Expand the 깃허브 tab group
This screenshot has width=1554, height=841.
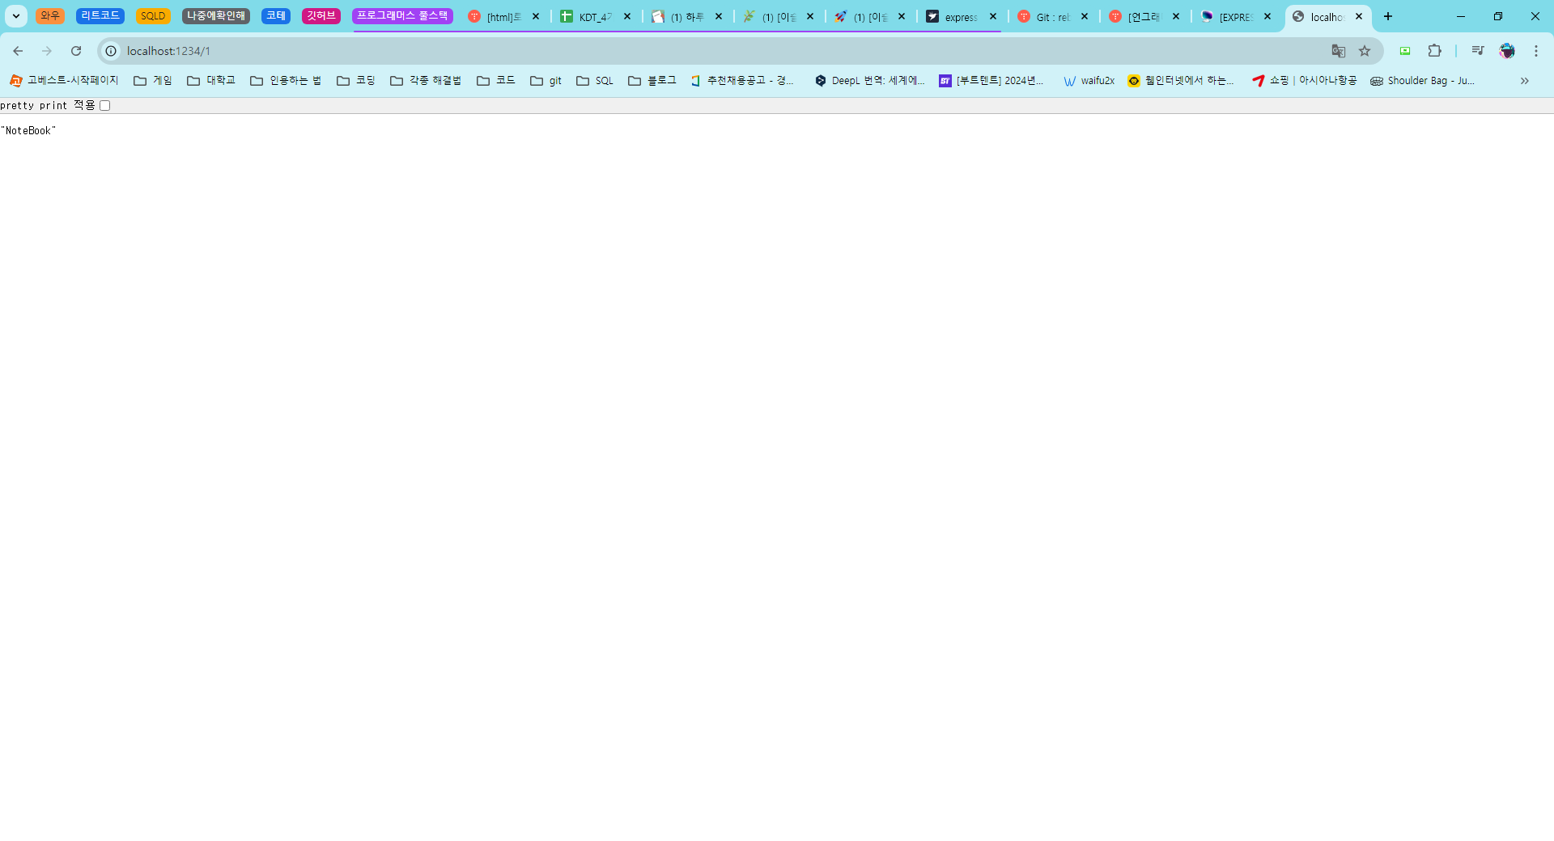(321, 16)
